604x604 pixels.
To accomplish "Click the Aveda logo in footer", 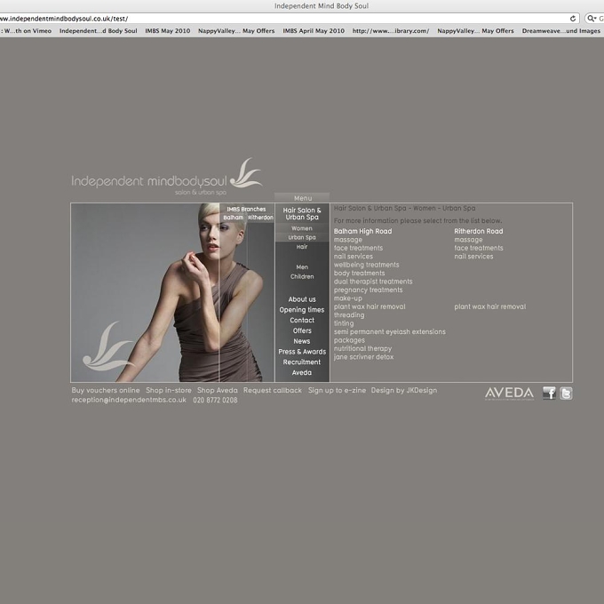I will coord(509,393).
